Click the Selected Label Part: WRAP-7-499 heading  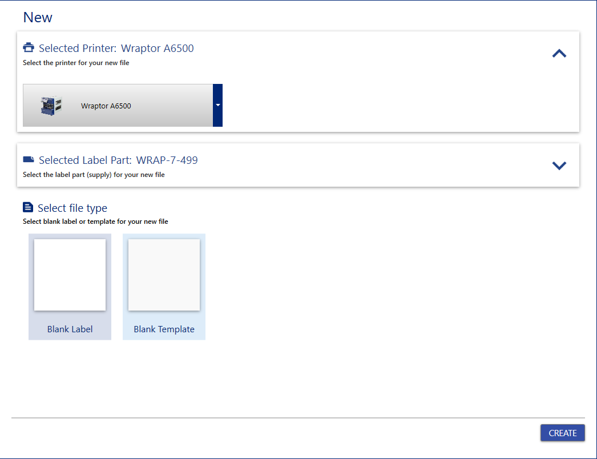[x=118, y=160]
